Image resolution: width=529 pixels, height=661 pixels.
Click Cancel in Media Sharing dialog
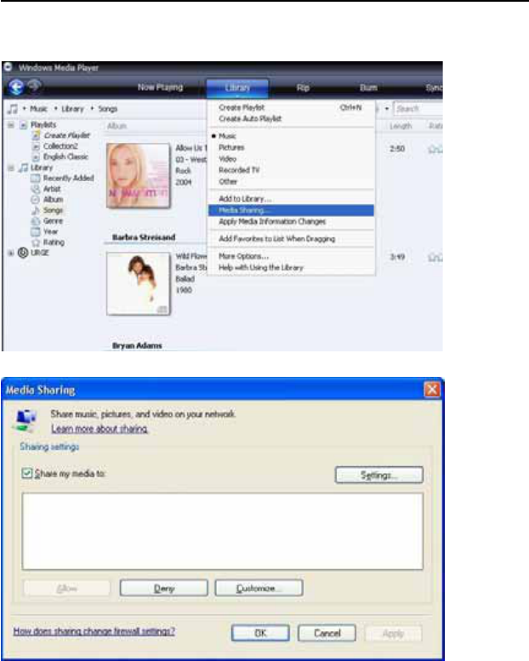pyautogui.click(x=327, y=633)
